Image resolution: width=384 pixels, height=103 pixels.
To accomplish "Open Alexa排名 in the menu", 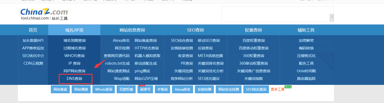I will [121, 40].
